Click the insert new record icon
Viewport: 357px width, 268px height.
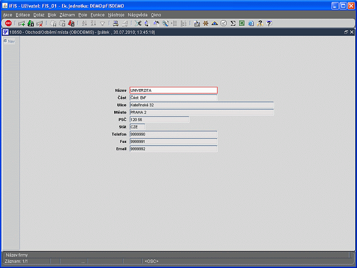tap(21, 23)
